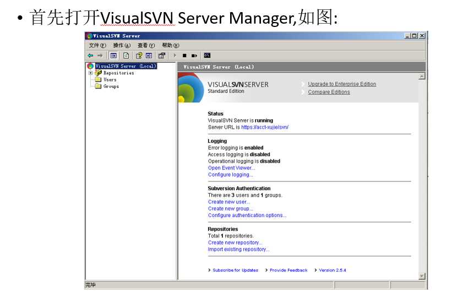Viewport: 452px width, 299px height.
Task: Open the server URL https://acct-xujie/svn/
Action: pos(265,127)
